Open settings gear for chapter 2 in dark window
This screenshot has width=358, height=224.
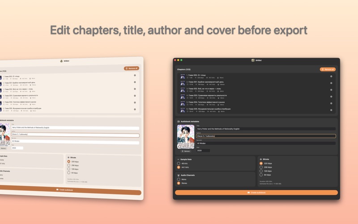click(x=331, y=83)
